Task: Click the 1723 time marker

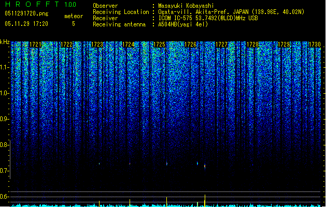Action: coord(97,45)
